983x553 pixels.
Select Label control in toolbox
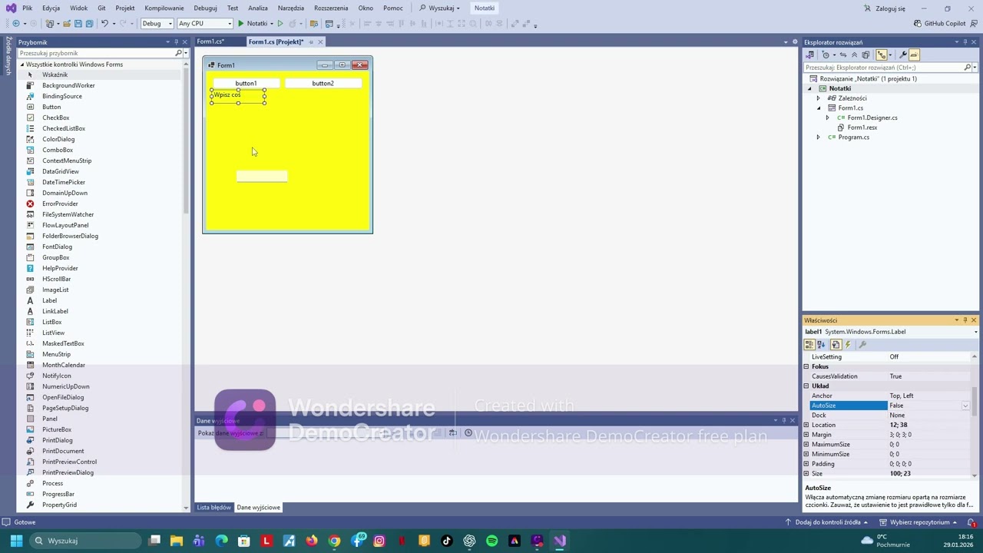coord(50,300)
